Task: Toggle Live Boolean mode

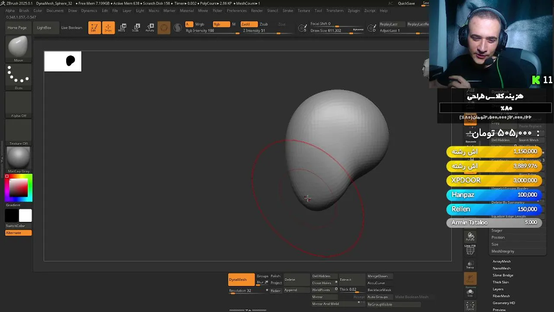Action: [71, 28]
